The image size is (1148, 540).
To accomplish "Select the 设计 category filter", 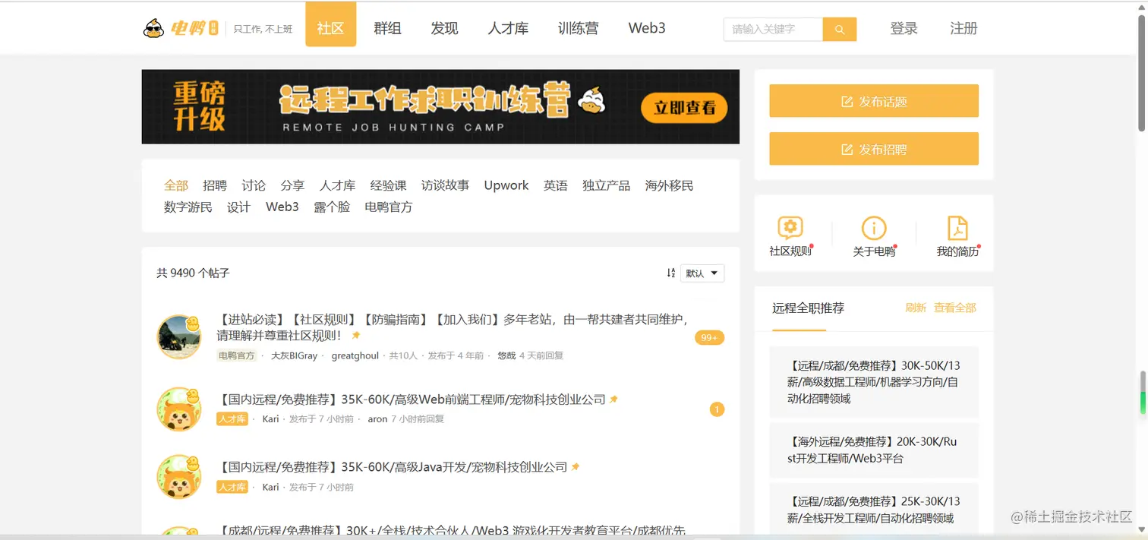I will point(238,207).
